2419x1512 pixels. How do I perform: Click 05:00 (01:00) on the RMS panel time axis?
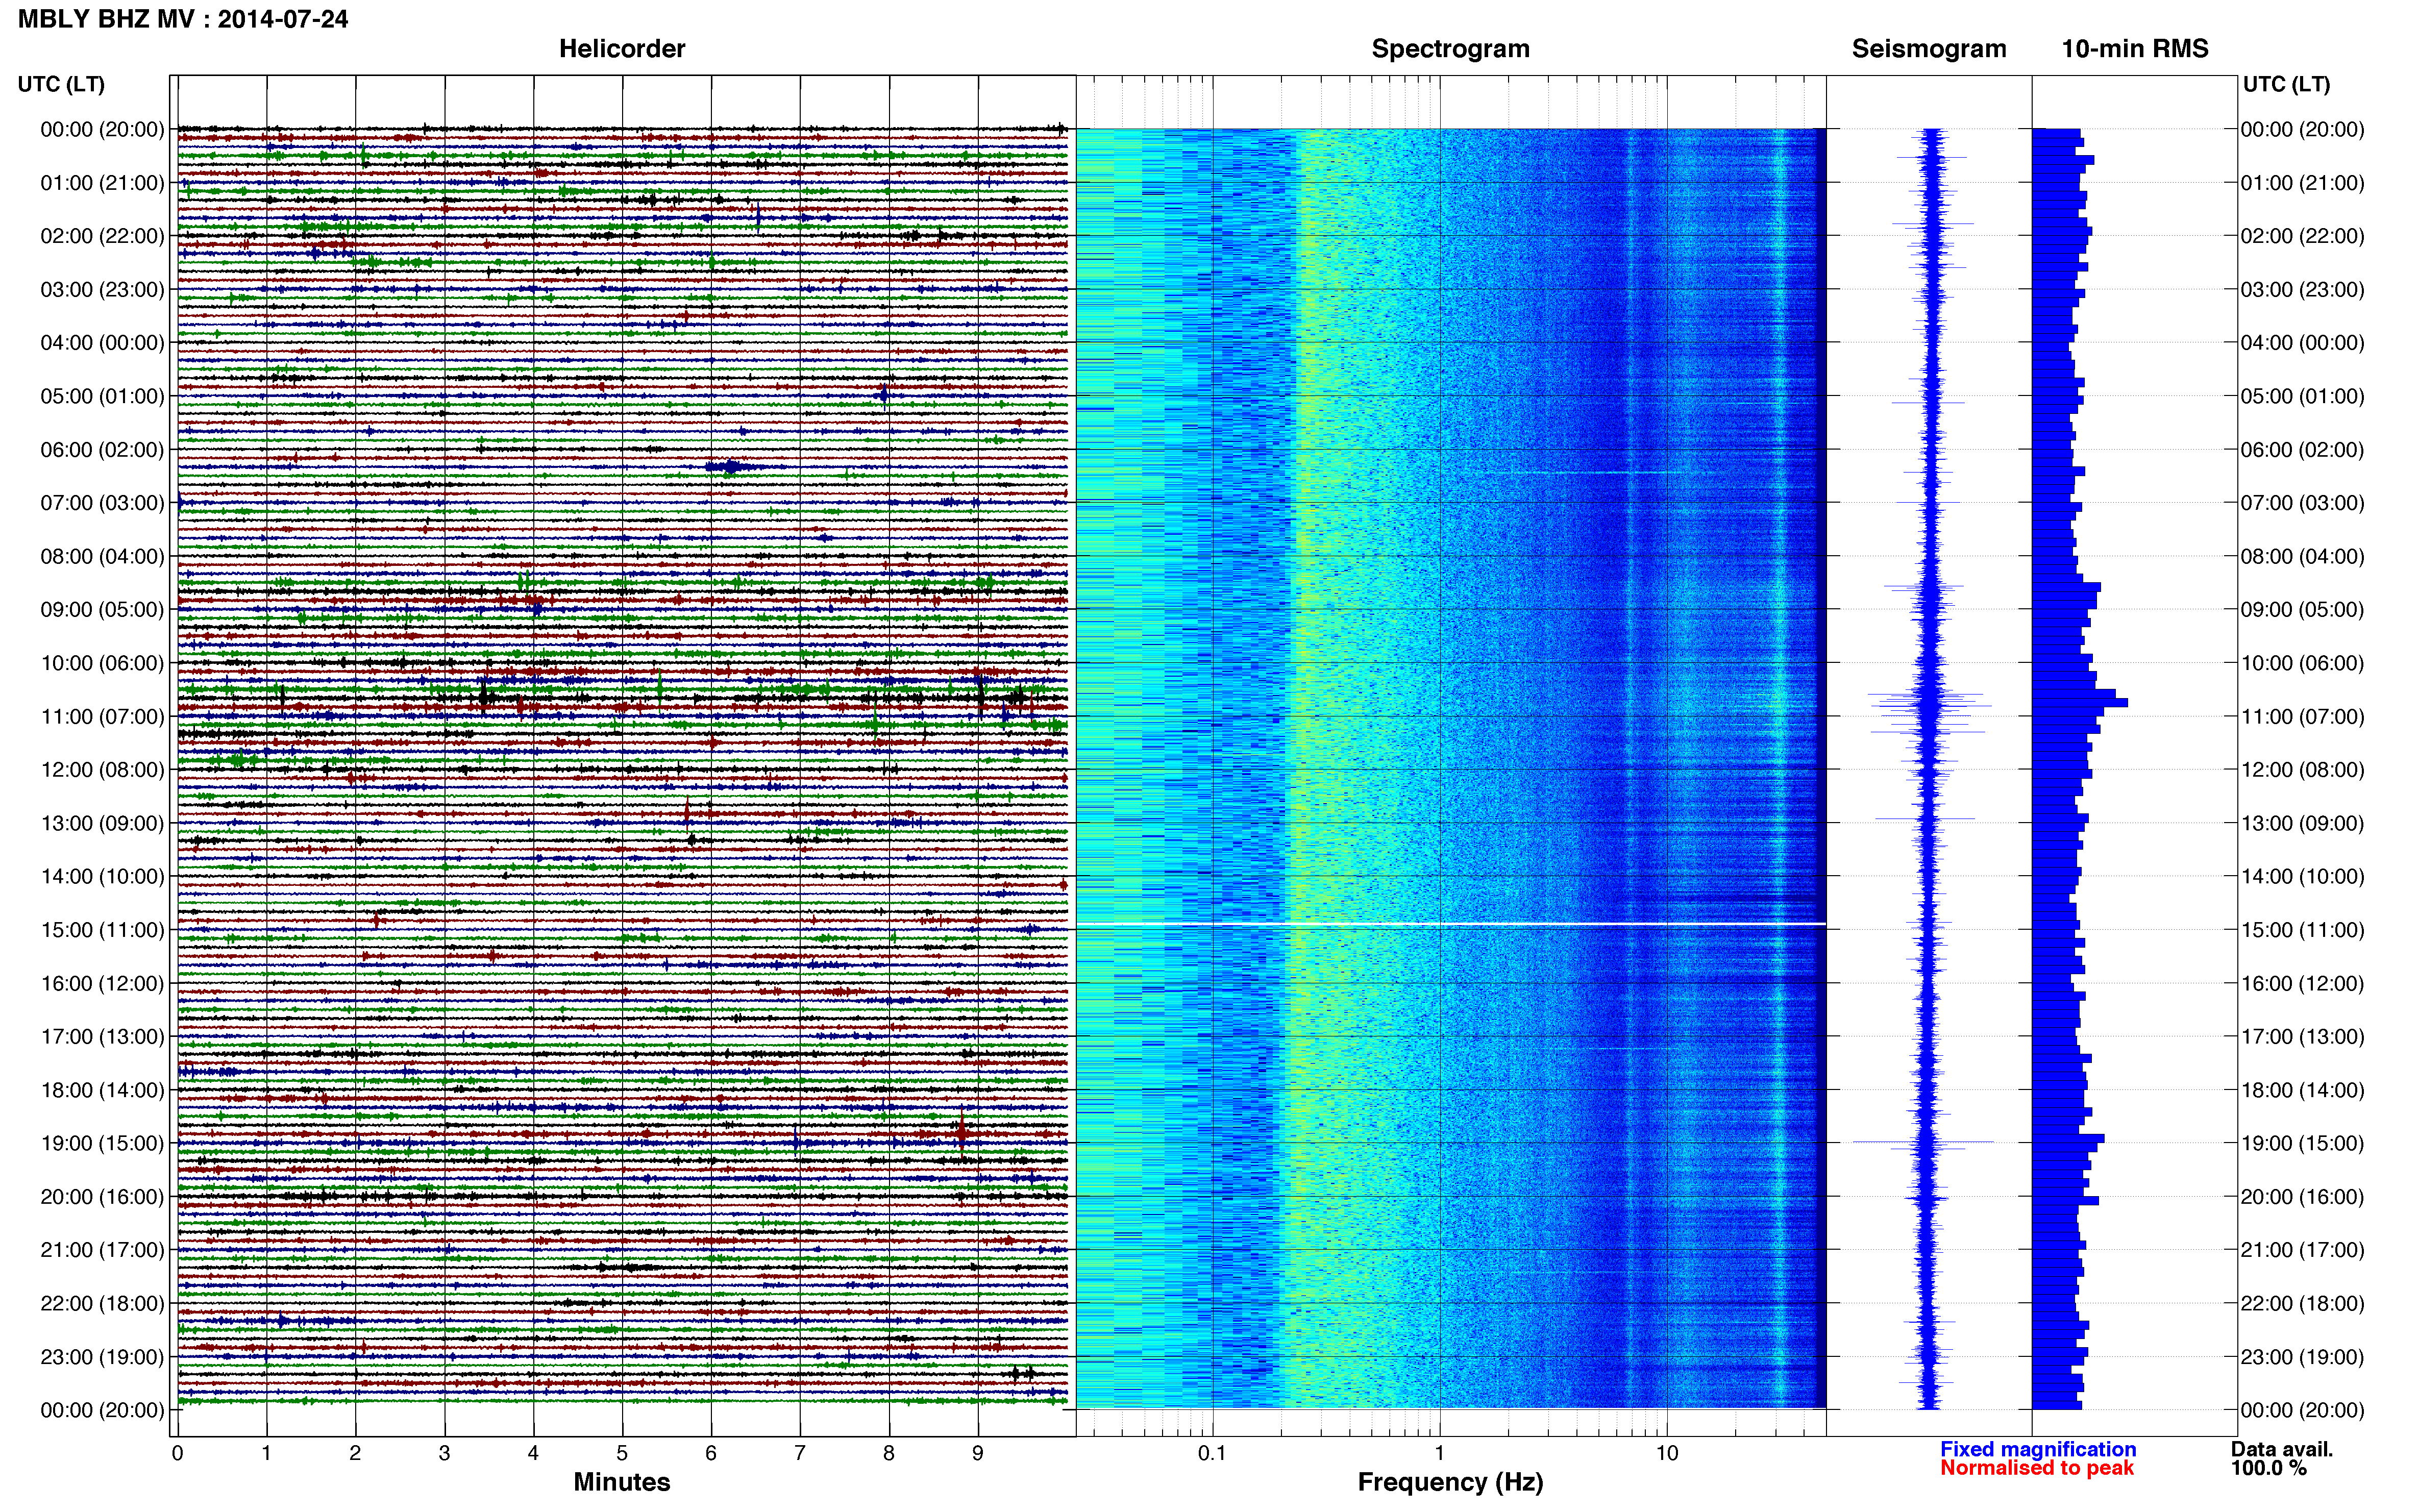tap(2302, 396)
